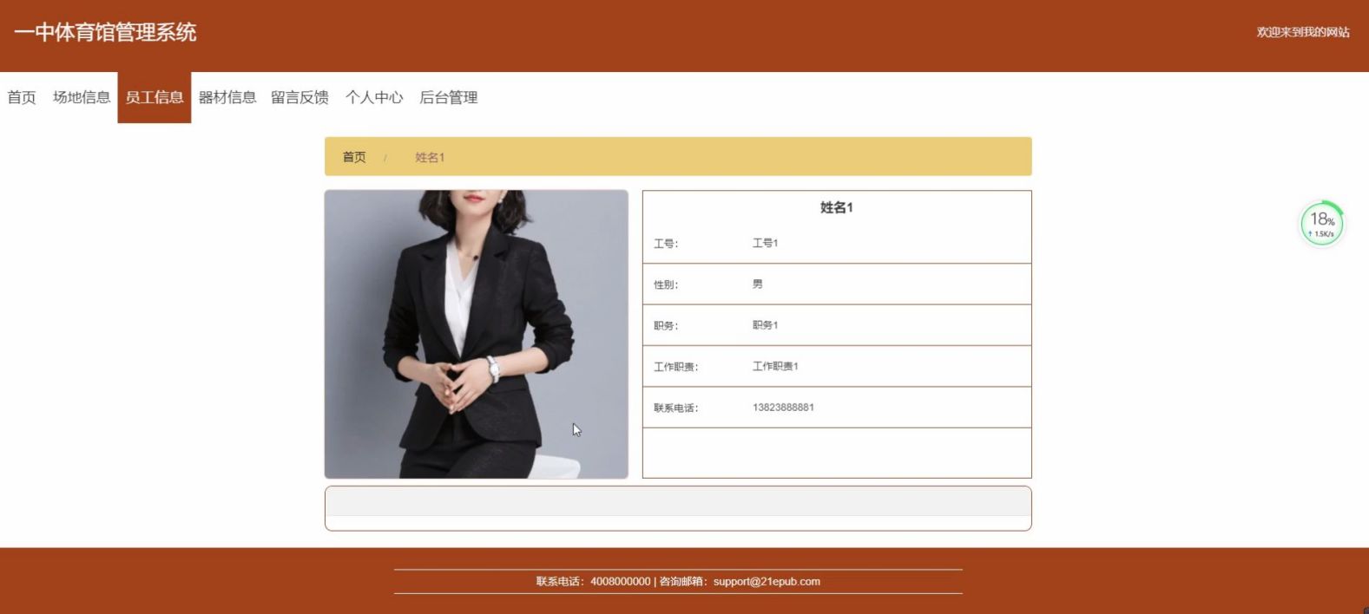Open 器材信息 in the navigation bar
Image resolution: width=1369 pixels, height=614 pixels.
(227, 97)
